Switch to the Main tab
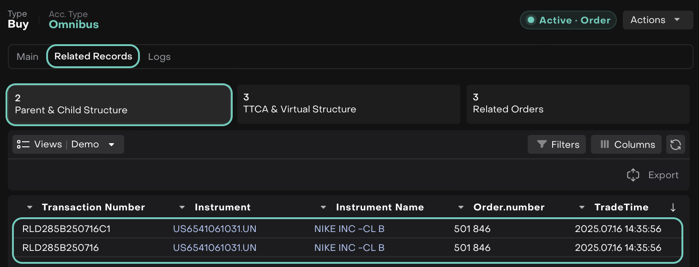 pos(28,57)
